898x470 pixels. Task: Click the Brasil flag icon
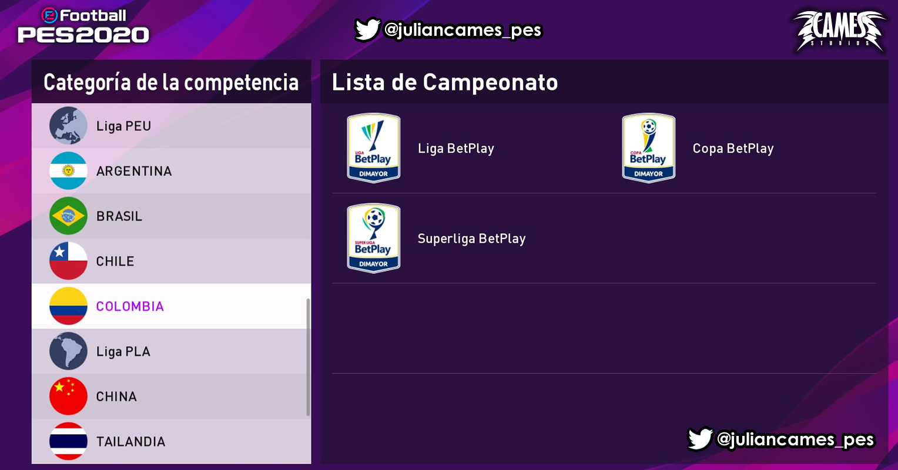coord(68,216)
